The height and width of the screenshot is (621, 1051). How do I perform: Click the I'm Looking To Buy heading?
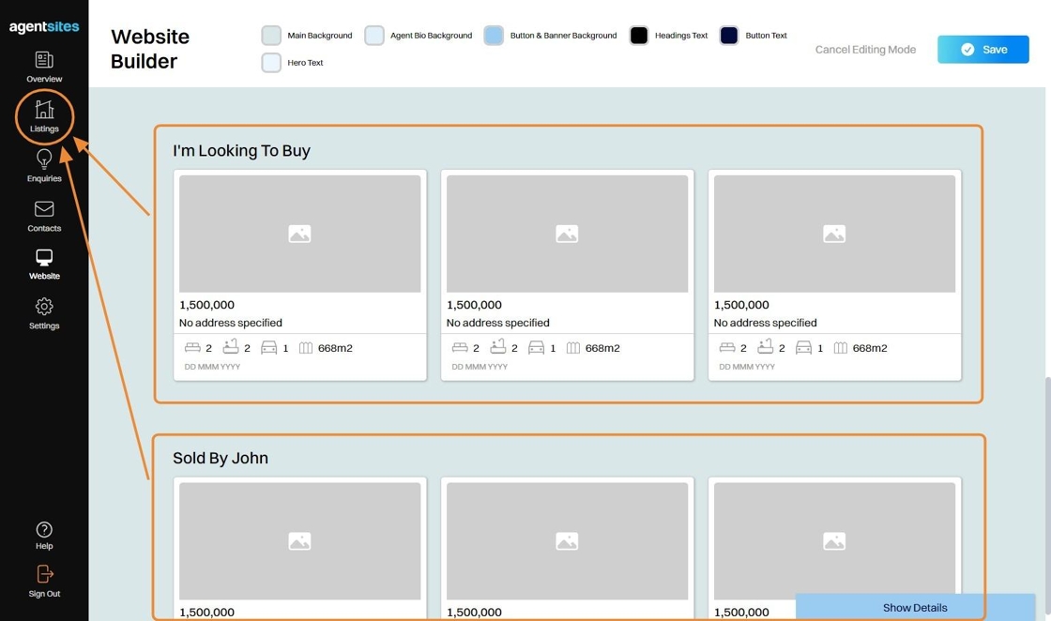click(241, 151)
